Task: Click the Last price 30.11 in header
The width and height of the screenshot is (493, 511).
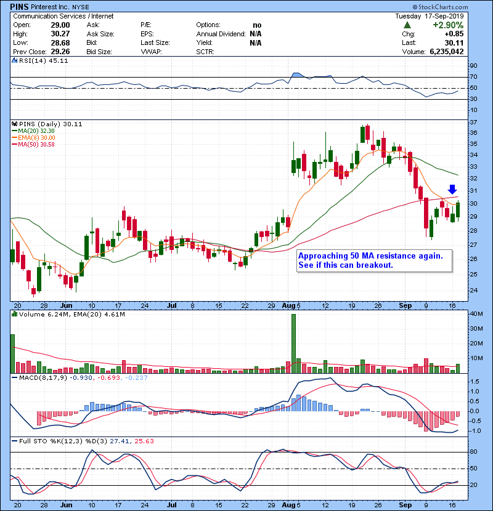Action: pos(454,42)
